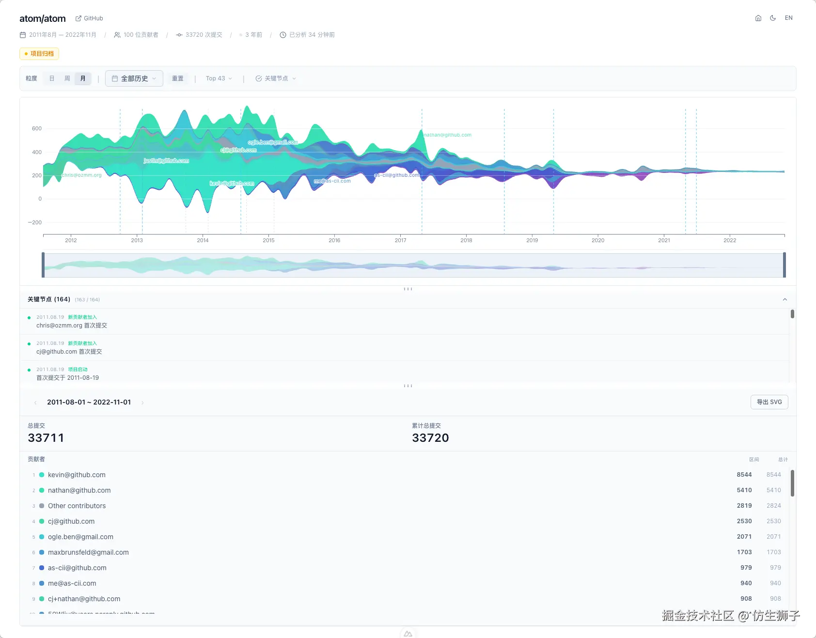Open the Top 43 contributors dropdown
The width and height of the screenshot is (816, 638).
click(219, 78)
